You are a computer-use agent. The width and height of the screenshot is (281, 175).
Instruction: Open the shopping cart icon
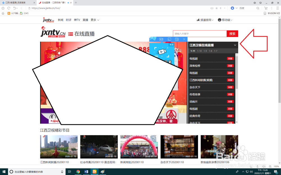[266, 8]
